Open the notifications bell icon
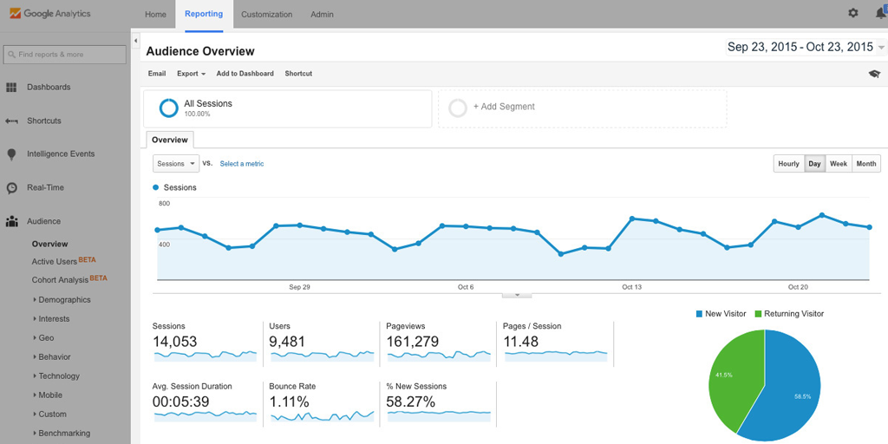The image size is (888, 444). (x=881, y=13)
